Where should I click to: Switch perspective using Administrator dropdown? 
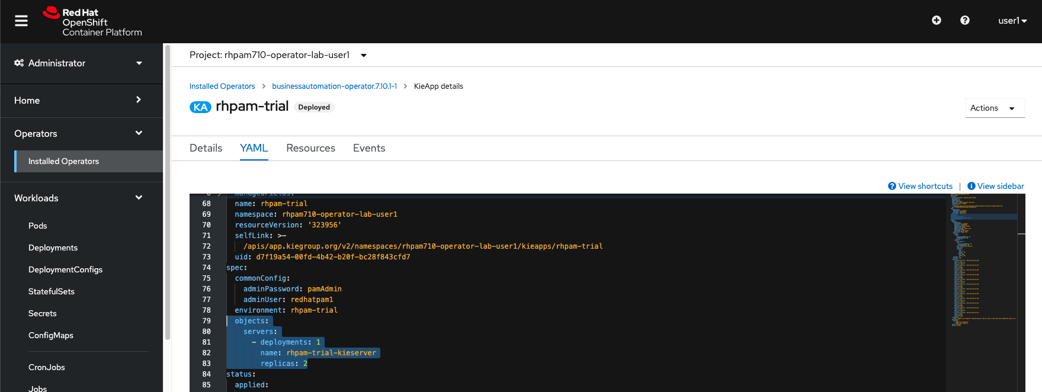[81, 63]
